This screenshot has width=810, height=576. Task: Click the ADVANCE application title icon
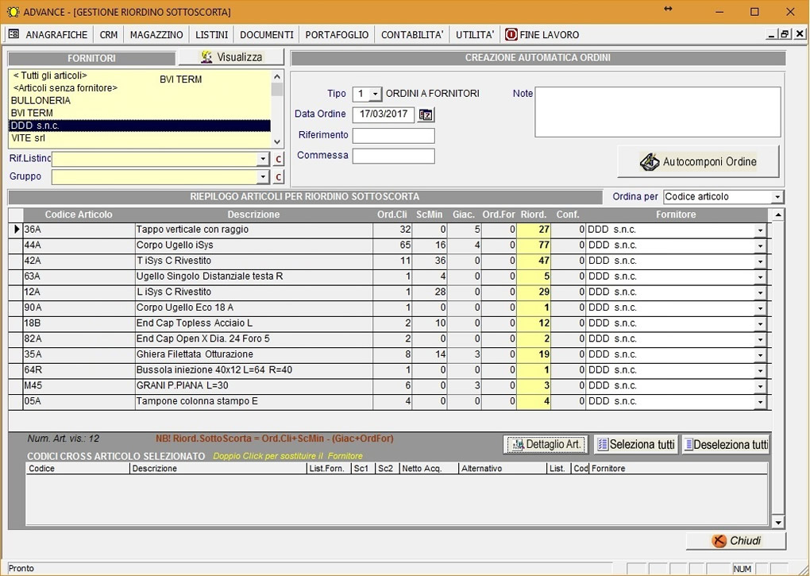click(x=13, y=12)
